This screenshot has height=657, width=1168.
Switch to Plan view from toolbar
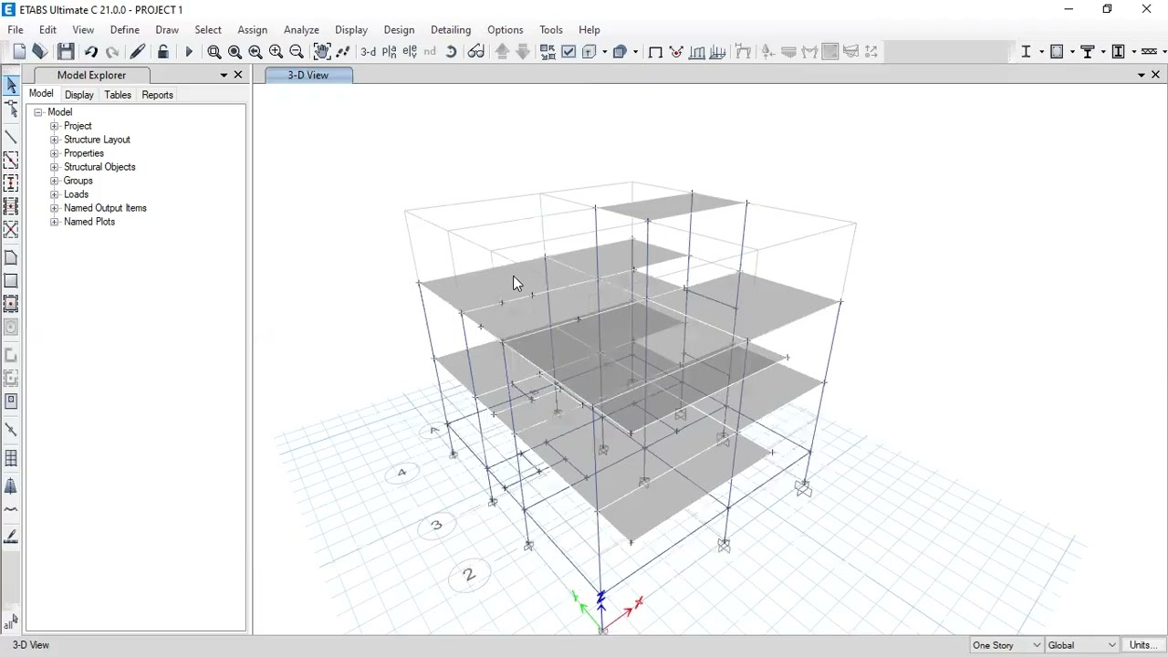[390, 52]
